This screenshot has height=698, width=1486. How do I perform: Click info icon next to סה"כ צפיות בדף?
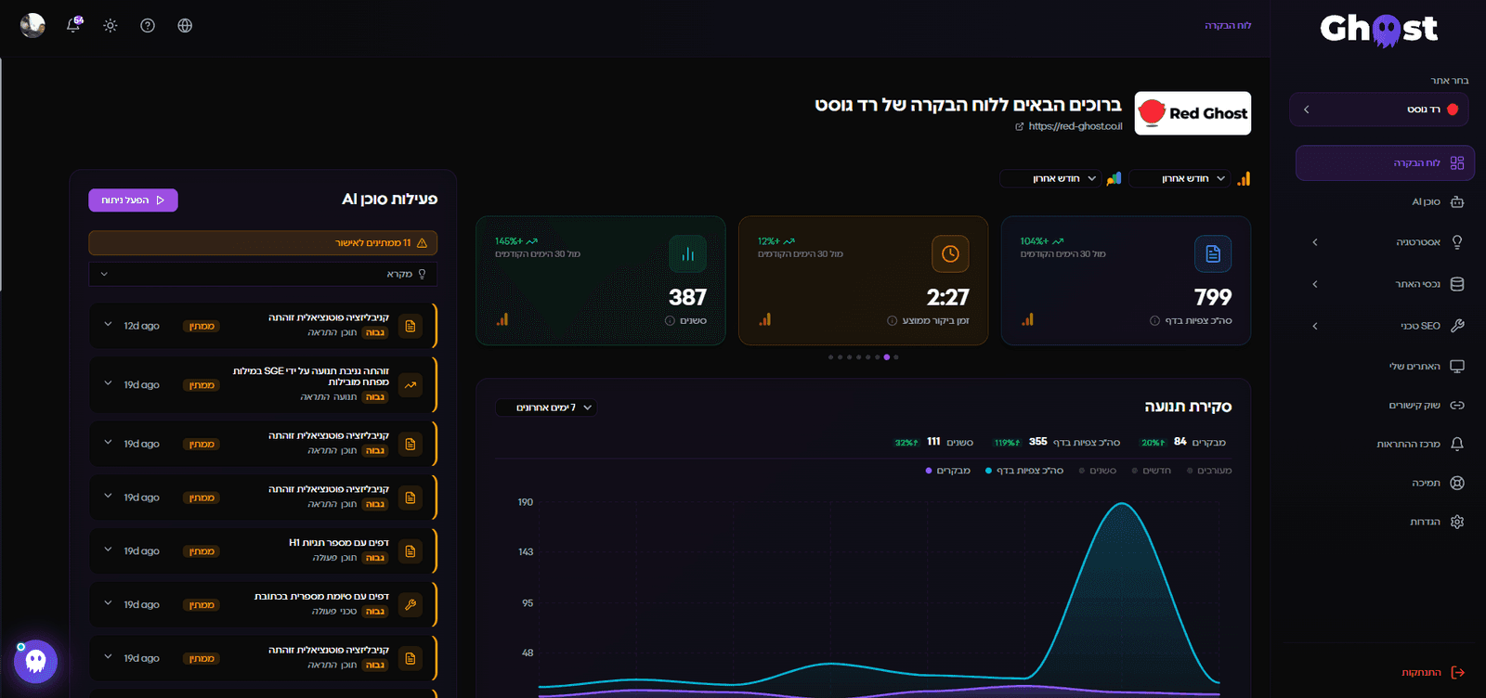tap(1154, 321)
